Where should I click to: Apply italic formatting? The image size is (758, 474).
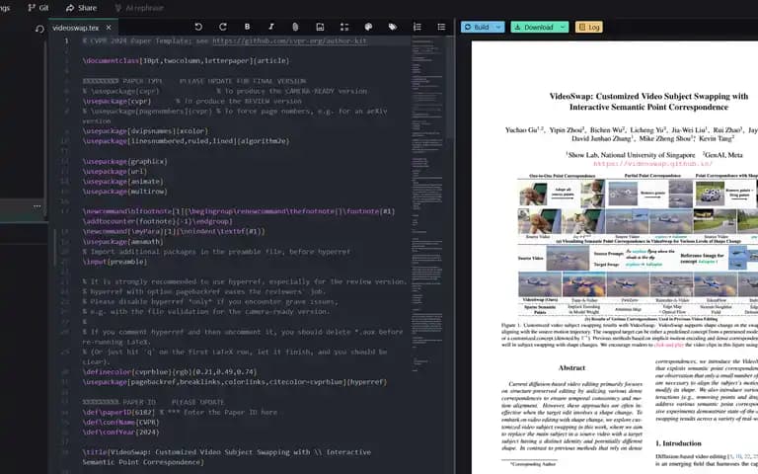pos(271,27)
